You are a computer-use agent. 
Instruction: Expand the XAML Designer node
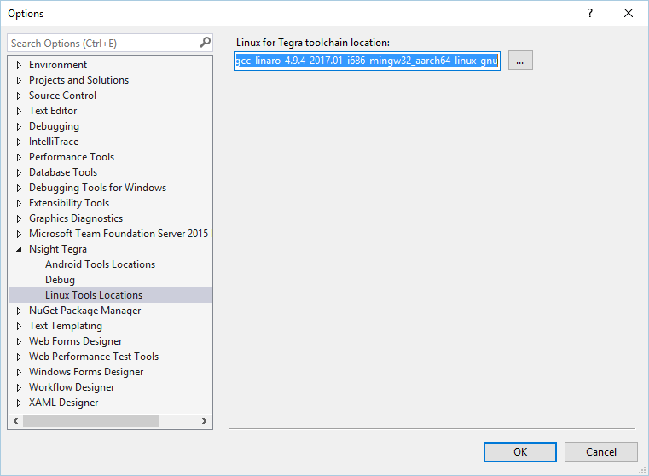19,403
